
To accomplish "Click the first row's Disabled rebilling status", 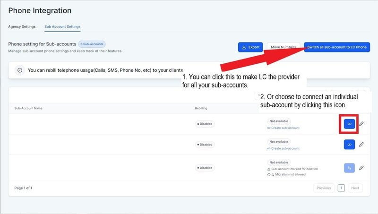I will click(205, 124).
